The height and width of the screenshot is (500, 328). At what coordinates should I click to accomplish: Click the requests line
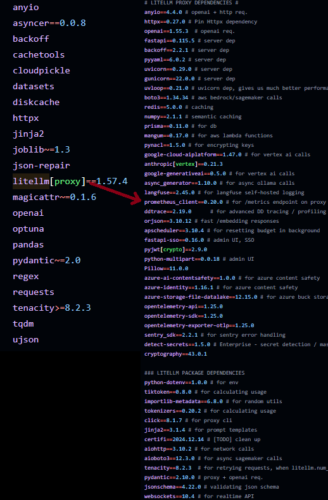(x=34, y=292)
